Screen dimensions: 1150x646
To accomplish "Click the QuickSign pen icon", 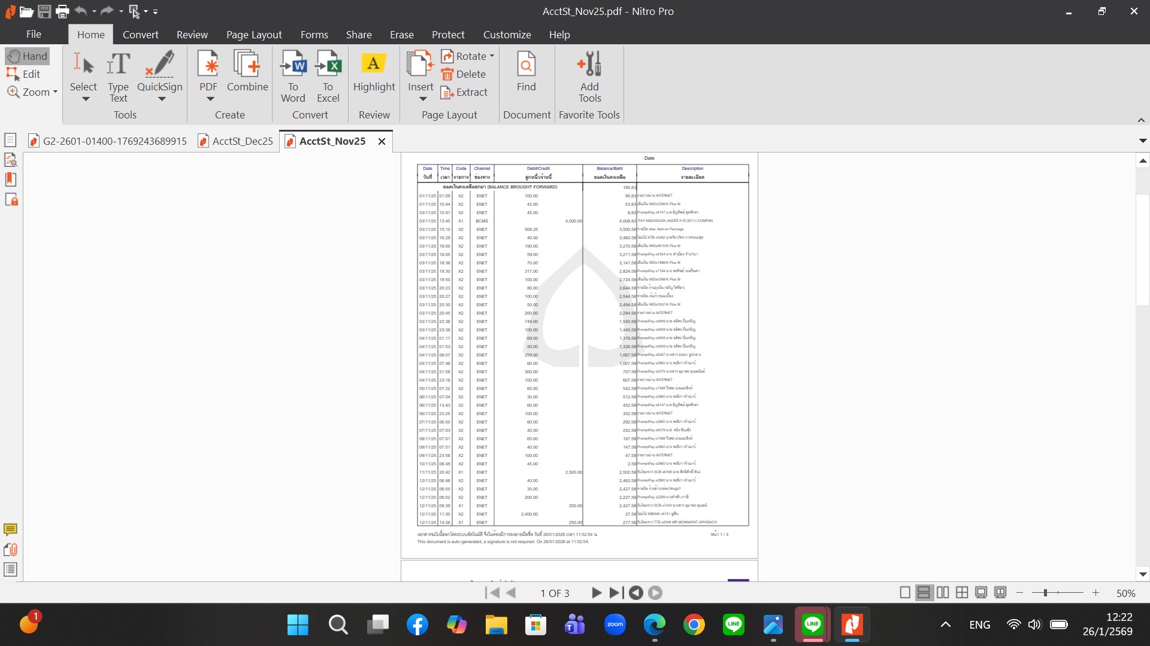I will pyautogui.click(x=159, y=65).
